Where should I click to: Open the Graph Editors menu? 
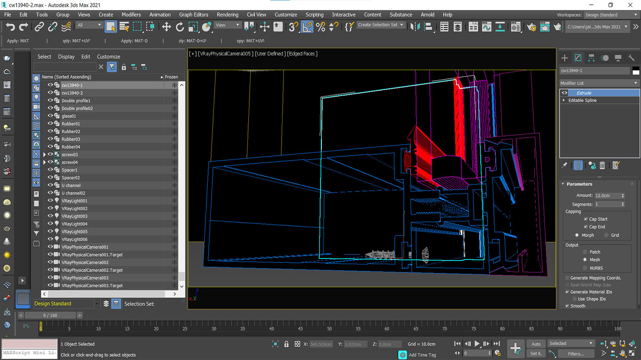click(194, 15)
